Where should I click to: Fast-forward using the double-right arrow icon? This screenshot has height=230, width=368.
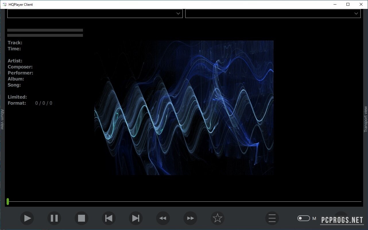point(190,218)
